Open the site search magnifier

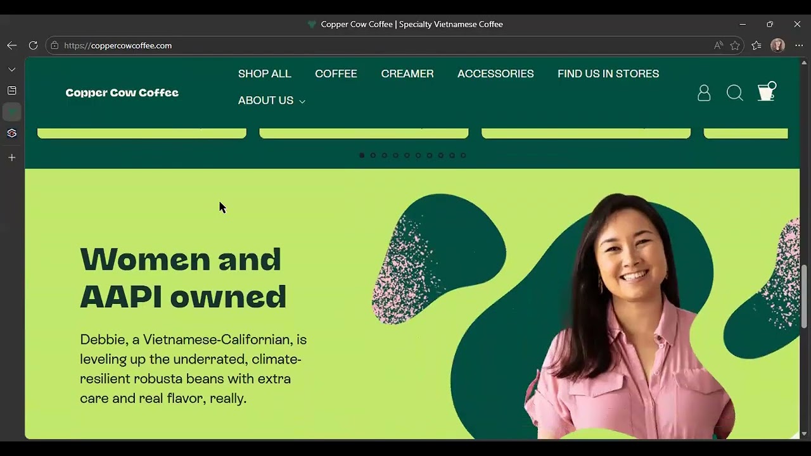[x=735, y=93]
